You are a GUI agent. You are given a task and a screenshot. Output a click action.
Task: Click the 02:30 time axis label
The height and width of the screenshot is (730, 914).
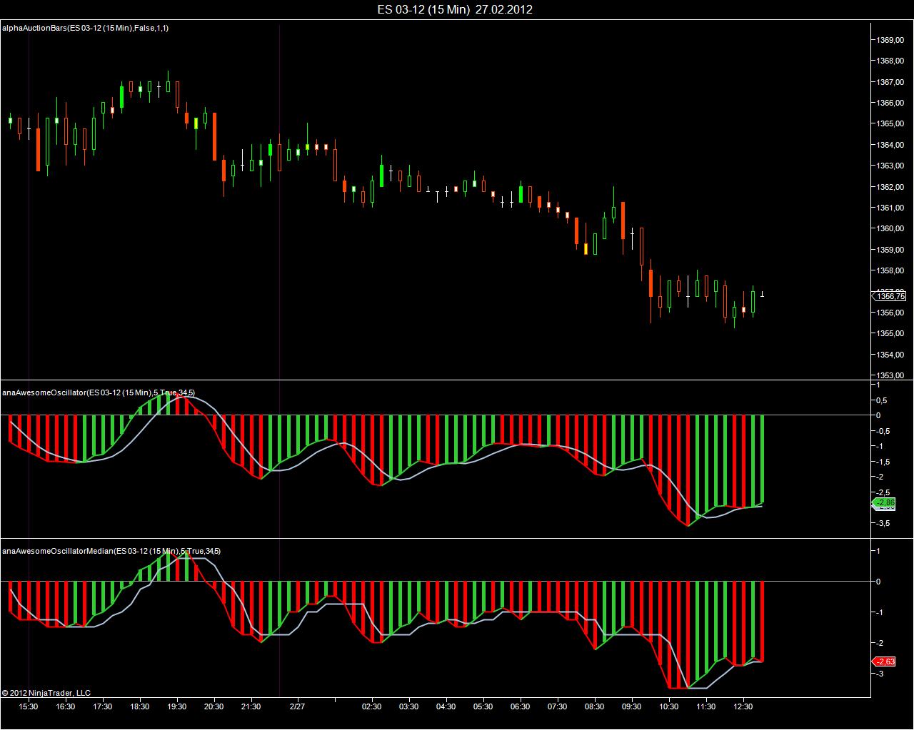point(371,706)
